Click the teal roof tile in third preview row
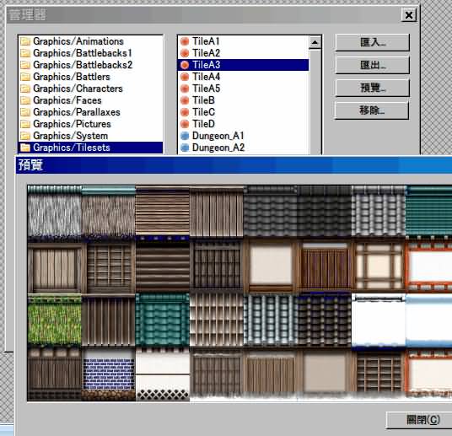This screenshot has width=452, height=436. pyautogui.click(x=162, y=320)
